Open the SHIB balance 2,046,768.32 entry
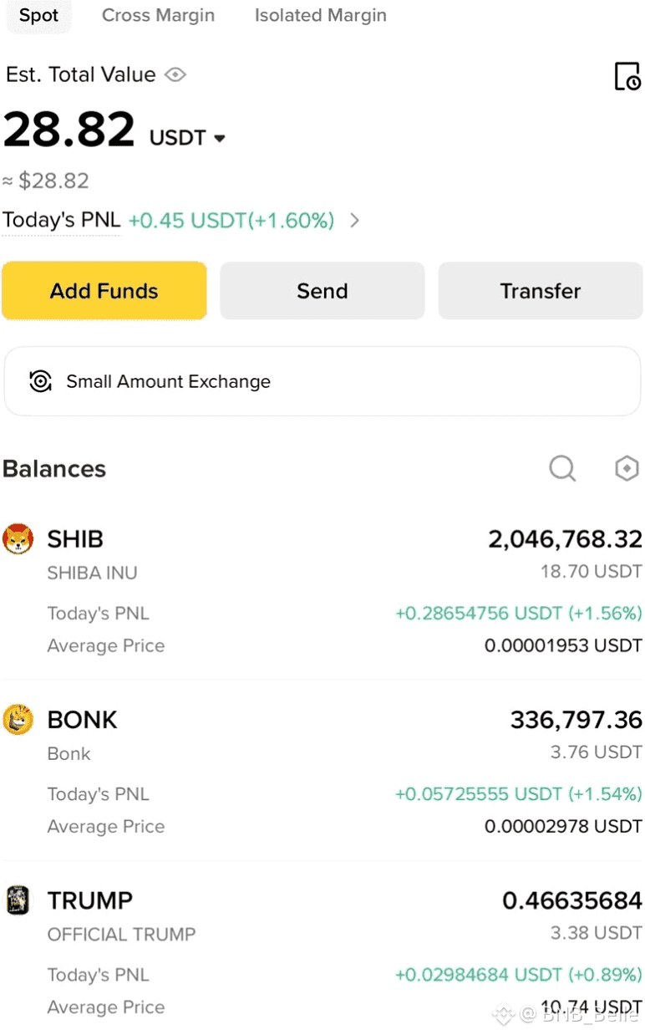This screenshot has width=645, height=1035. pyautogui.click(x=565, y=539)
